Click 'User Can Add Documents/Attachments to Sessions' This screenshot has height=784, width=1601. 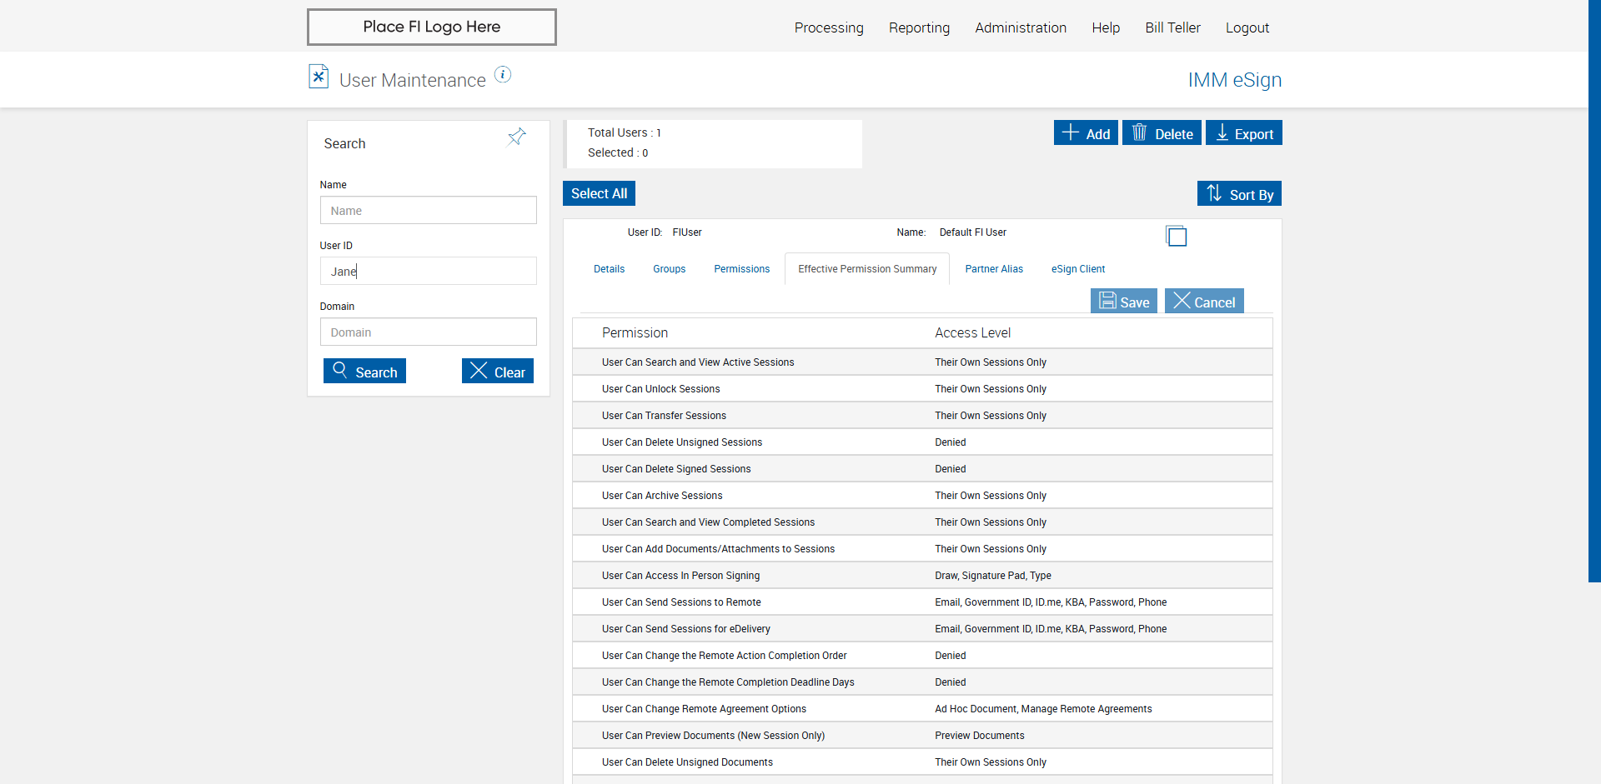[x=718, y=549]
